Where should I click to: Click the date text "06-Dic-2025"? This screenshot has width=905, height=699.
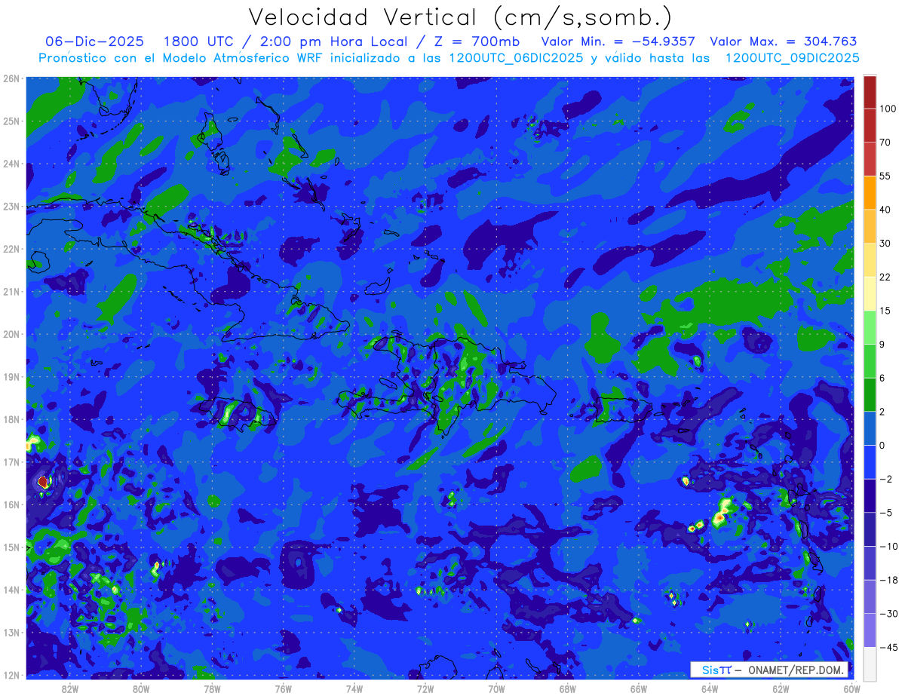point(94,41)
